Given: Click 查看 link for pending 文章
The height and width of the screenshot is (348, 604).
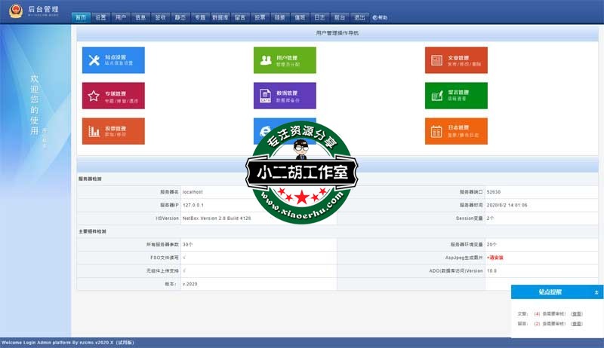Looking at the screenshot, I should pos(576,313).
